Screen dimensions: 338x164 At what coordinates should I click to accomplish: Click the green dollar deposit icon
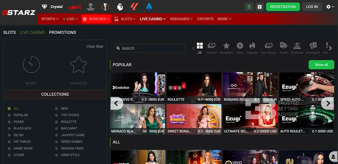click(249, 7)
